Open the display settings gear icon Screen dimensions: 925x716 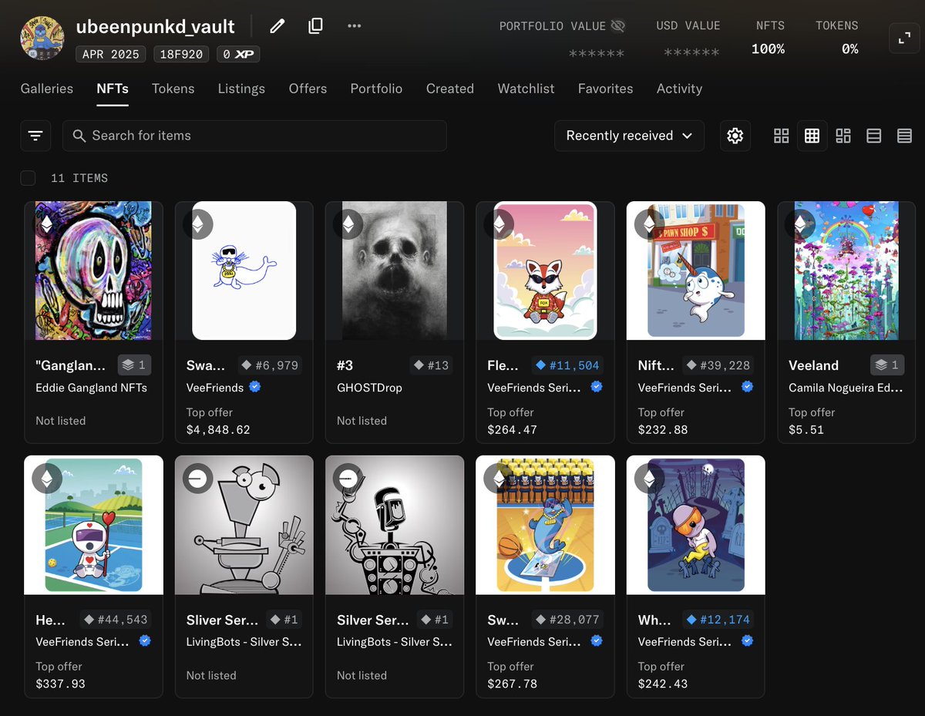click(735, 136)
